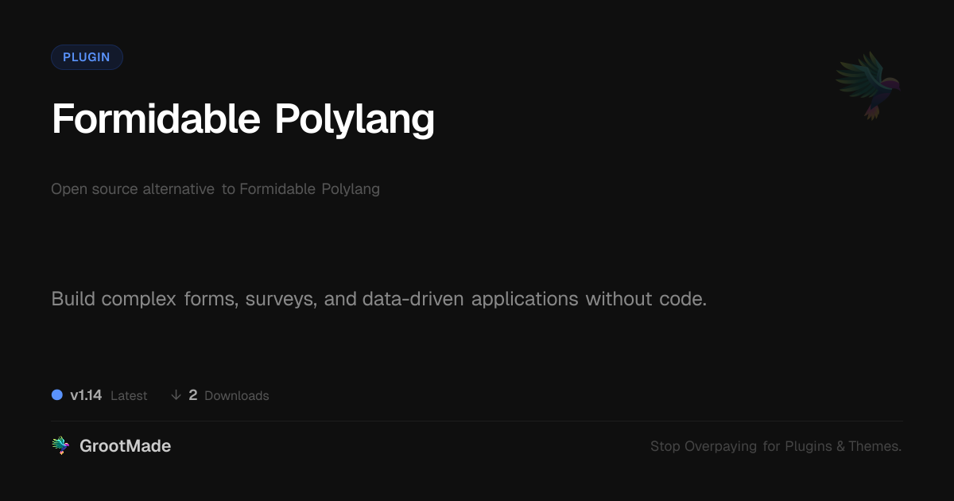Image resolution: width=954 pixels, height=501 pixels.
Task: Click the 'without code' phrase
Action: click(x=646, y=299)
